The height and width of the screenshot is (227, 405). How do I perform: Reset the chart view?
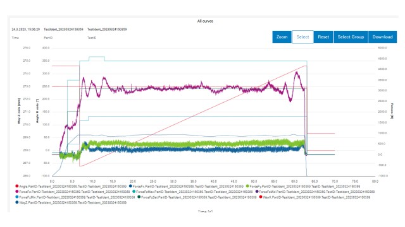click(x=323, y=37)
